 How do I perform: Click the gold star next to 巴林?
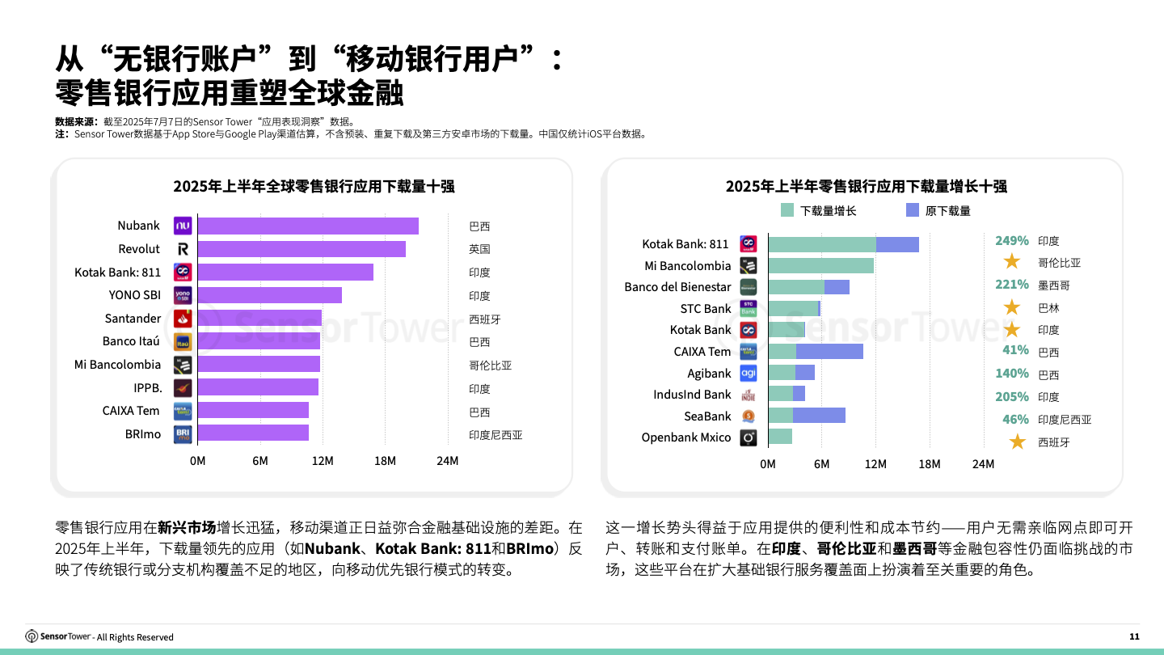click(1011, 306)
